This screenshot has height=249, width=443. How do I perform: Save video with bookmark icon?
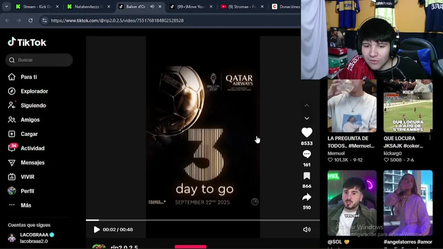(x=307, y=176)
